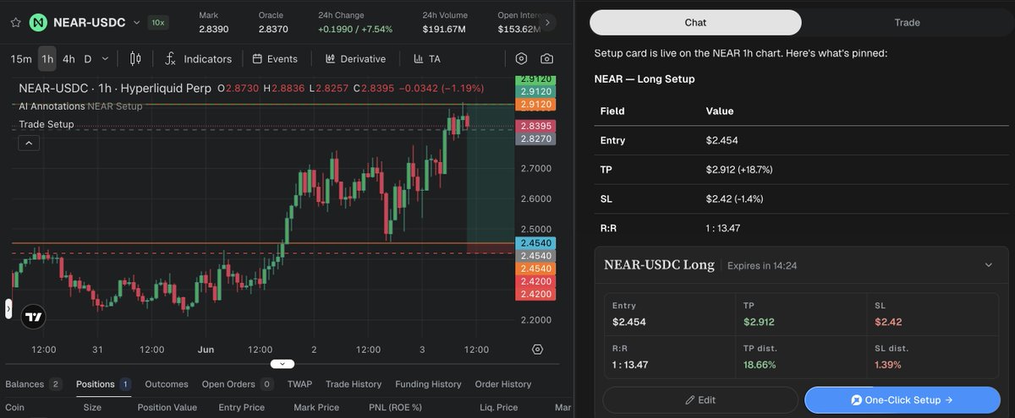Click the AI Annotations NEAR Setup label
This screenshot has height=418, width=1015.
(x=80, y=106)
